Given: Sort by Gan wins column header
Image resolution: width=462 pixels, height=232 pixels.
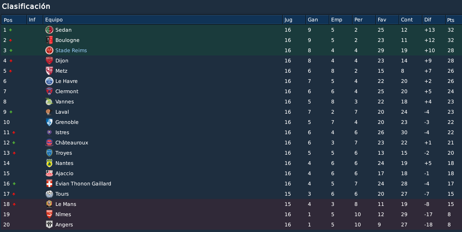Looking at the screenshot, I should (x=317, y=20).
